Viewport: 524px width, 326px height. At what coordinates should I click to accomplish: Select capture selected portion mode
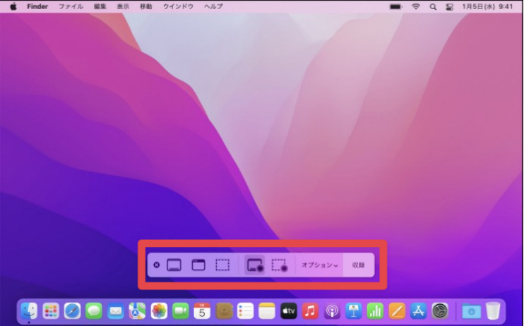[x=222, y=265]
